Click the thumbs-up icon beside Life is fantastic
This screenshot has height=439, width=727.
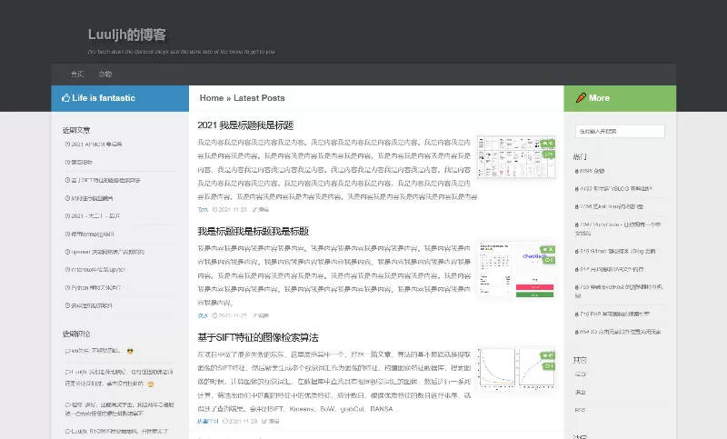click(x=65, y=98)
